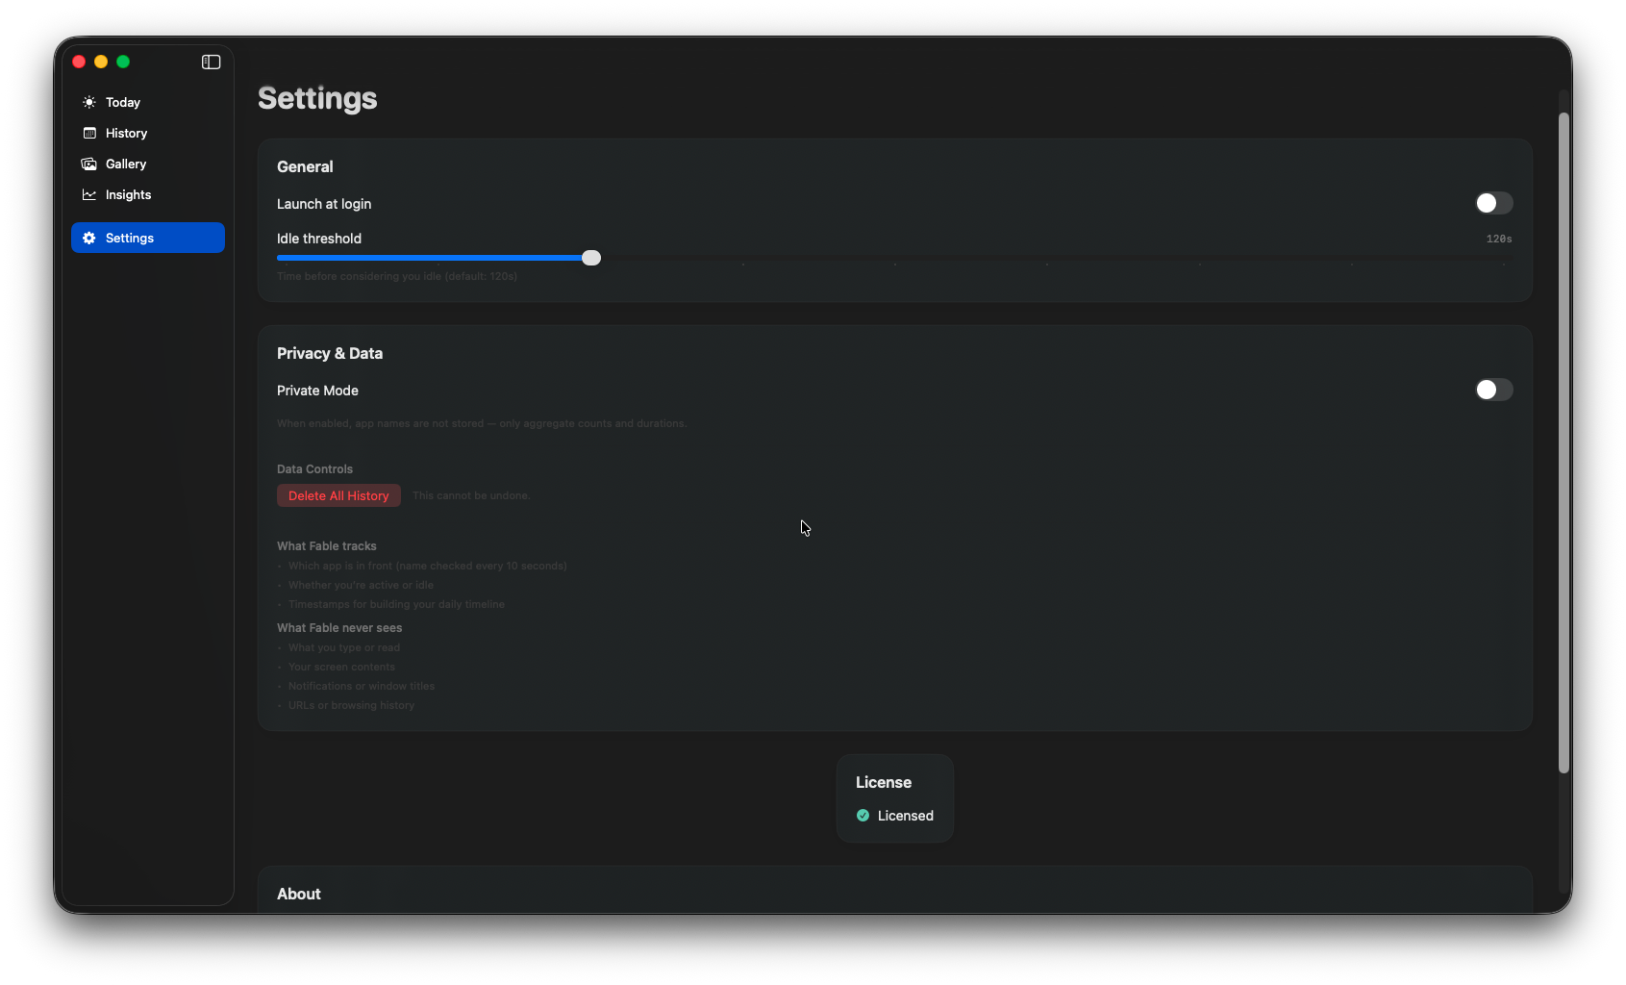Click the green zoom traffic light
1626x985 pixels.
tap(123, 62)
